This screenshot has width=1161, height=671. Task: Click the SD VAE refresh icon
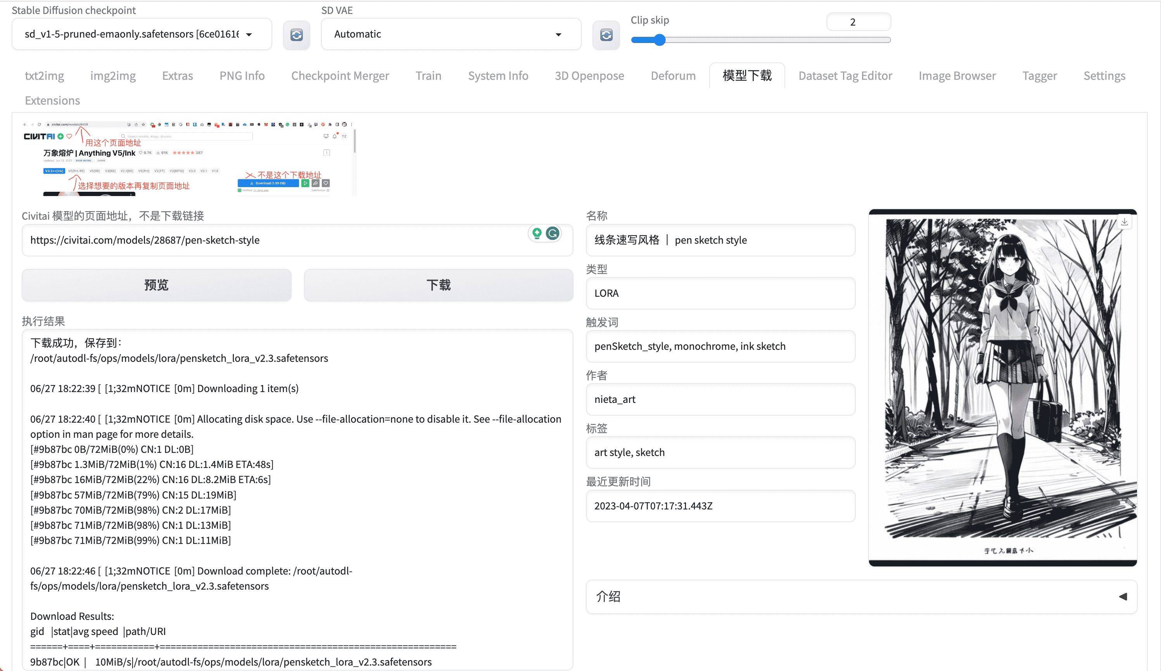(606, 34)
